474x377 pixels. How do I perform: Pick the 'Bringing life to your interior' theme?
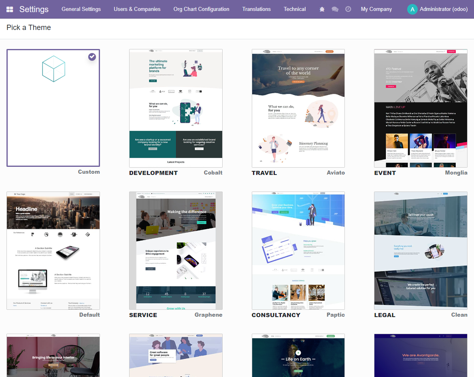coord(53,356)
